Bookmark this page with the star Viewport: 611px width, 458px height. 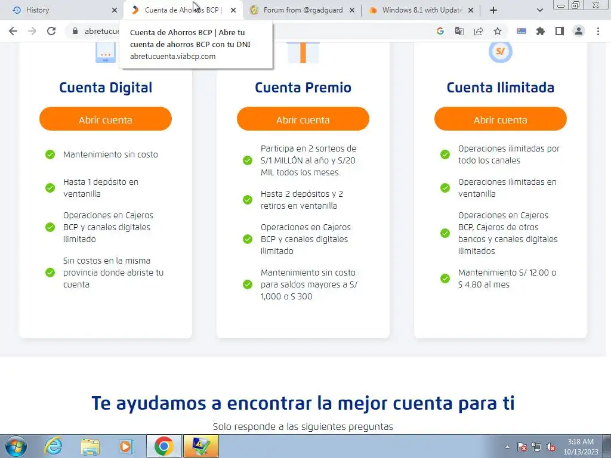(498, 31)
